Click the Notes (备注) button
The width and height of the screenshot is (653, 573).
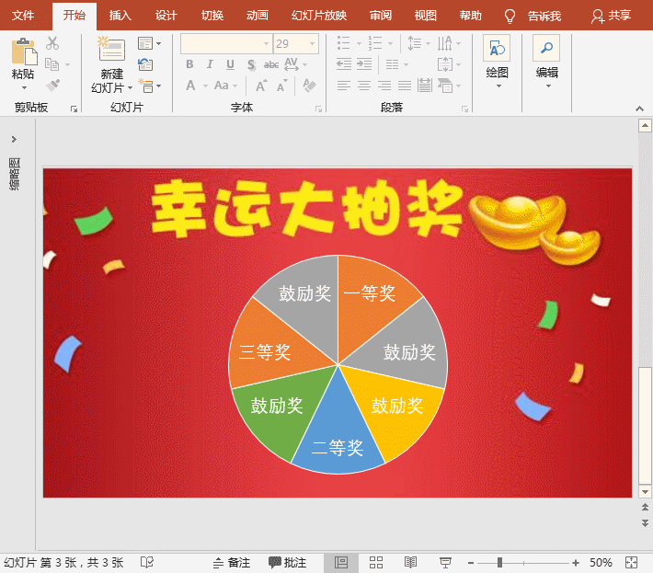pyautogui.click(x=232, y=563)
